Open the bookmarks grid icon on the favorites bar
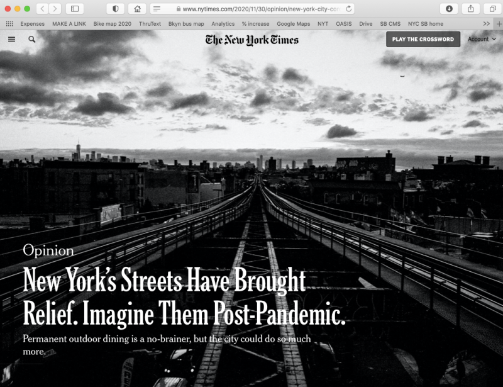 tap(8, 23)
